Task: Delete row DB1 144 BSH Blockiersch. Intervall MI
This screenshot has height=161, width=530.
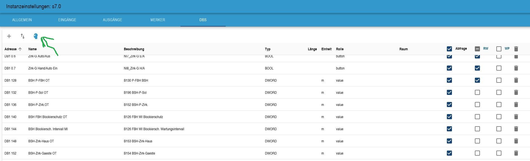Action: [516, 129]
